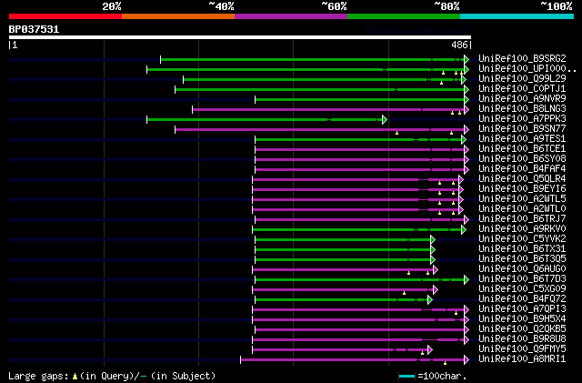This screenshot has height=383, width=582.
Task: Click the arrowhead ending the B9SRG2 alignment
Action: pyautogui.click(x=467, y=59)
